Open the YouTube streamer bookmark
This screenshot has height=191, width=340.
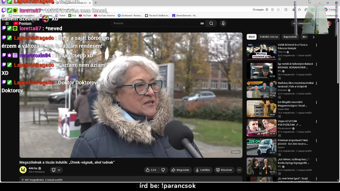point(104,15)
